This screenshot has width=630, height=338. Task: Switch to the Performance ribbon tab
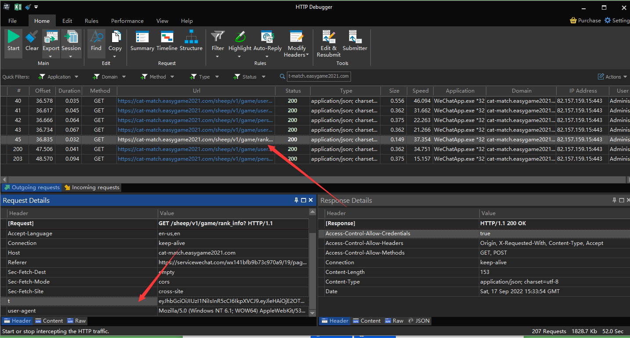(127, 21)
